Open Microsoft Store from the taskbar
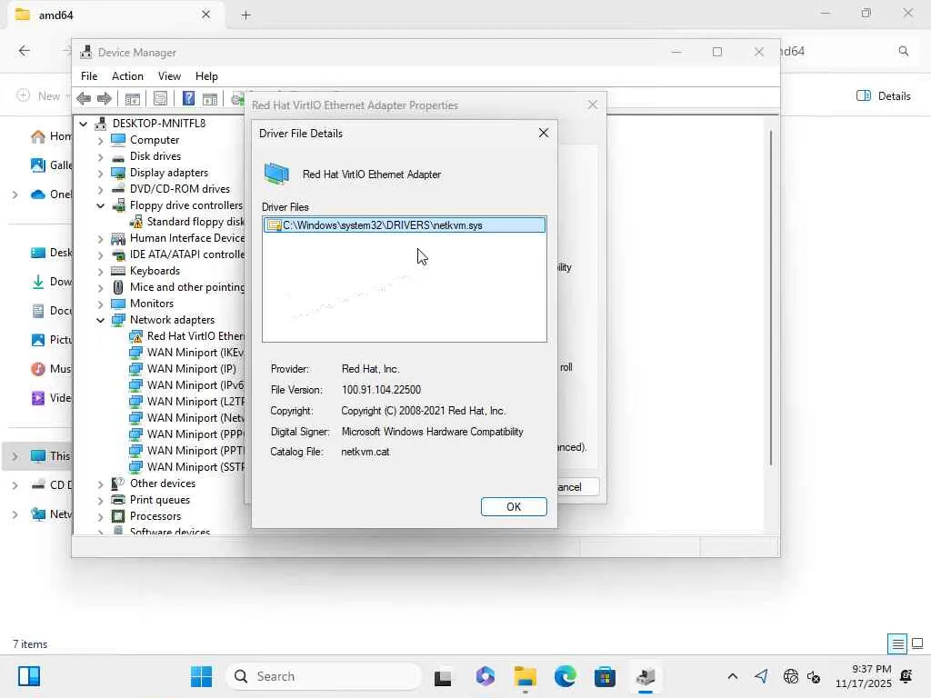 (605, 676)
